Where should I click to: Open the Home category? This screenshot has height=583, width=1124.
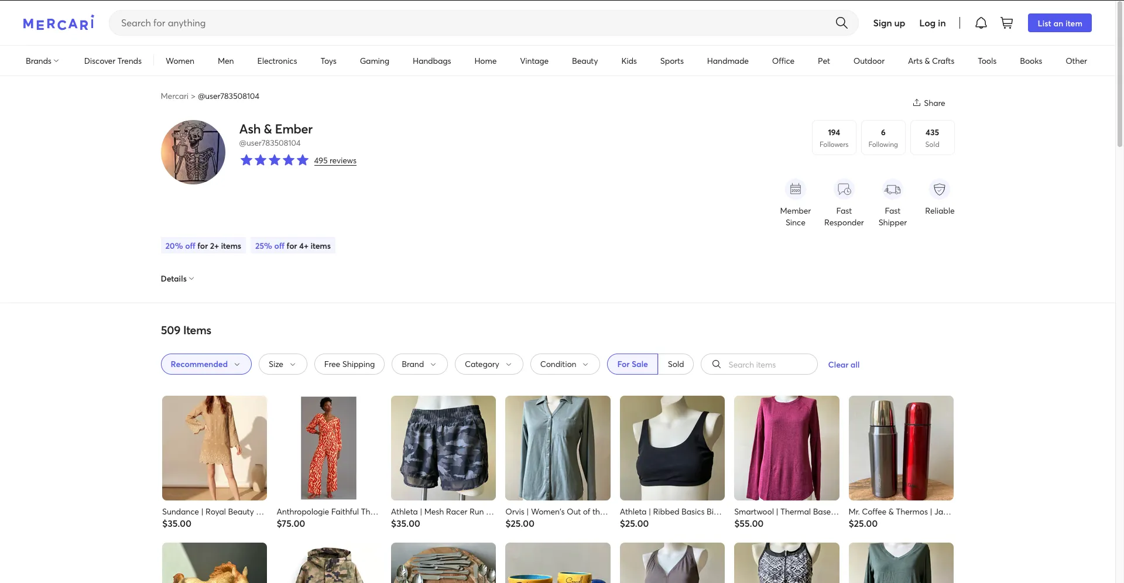pyautogui.click(x=485, y=61)
